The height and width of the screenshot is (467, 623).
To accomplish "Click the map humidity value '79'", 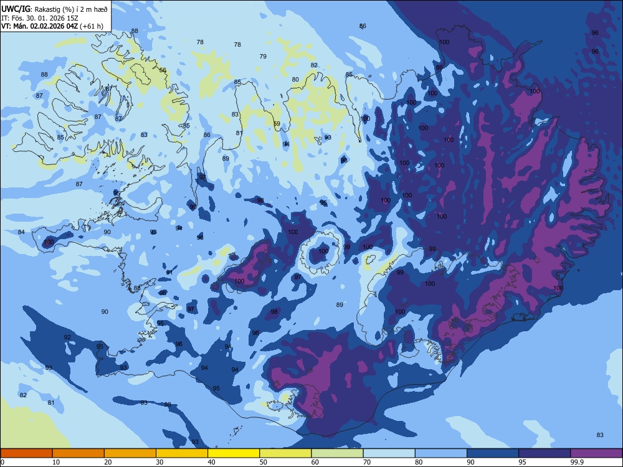I will [x=263, y=57].
